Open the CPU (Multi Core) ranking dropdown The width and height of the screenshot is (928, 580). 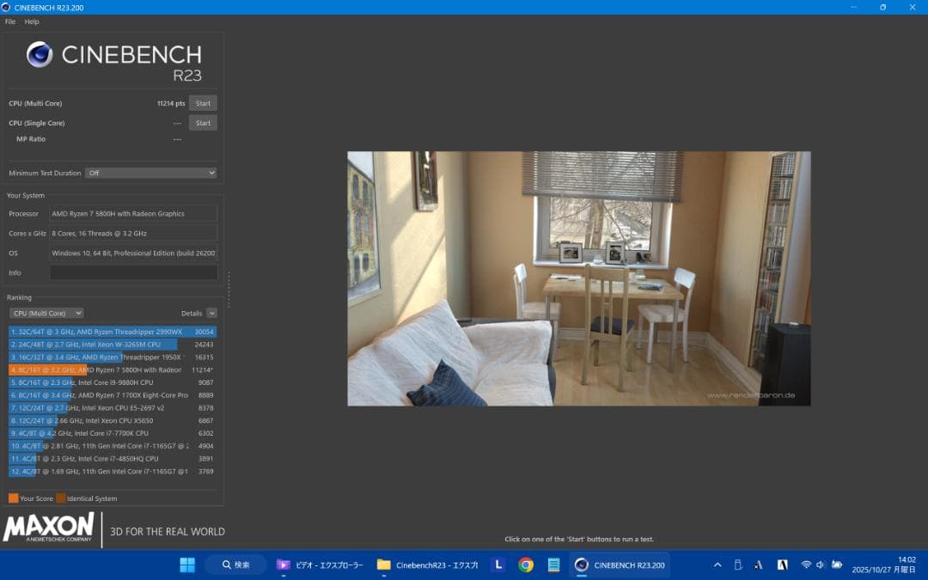46,313
